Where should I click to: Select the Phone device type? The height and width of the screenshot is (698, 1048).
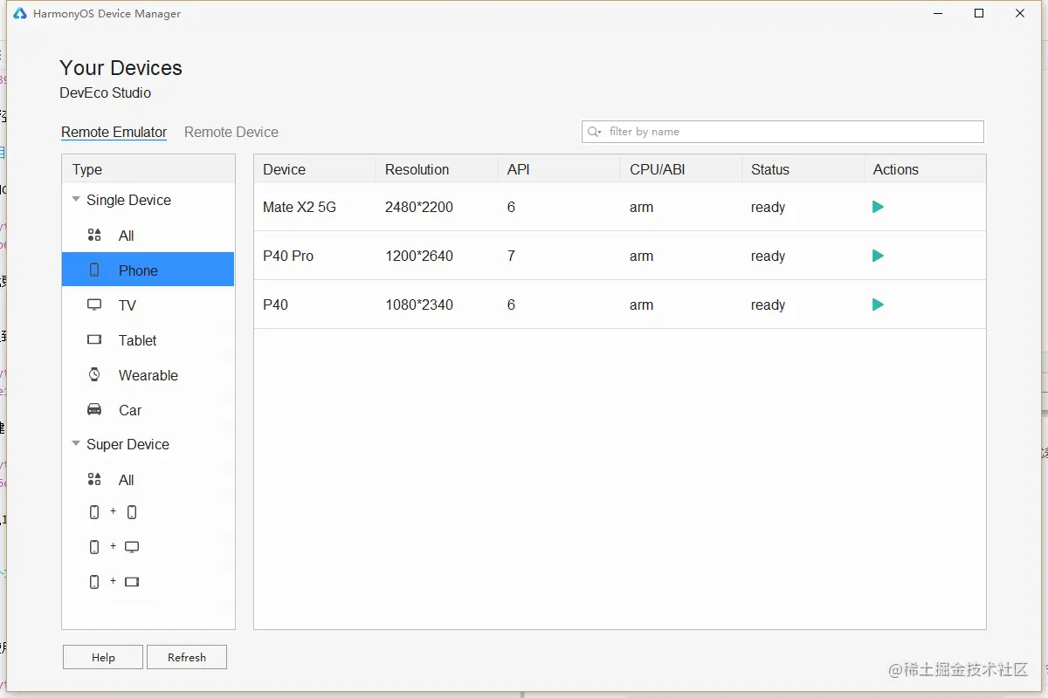(138, 270)
